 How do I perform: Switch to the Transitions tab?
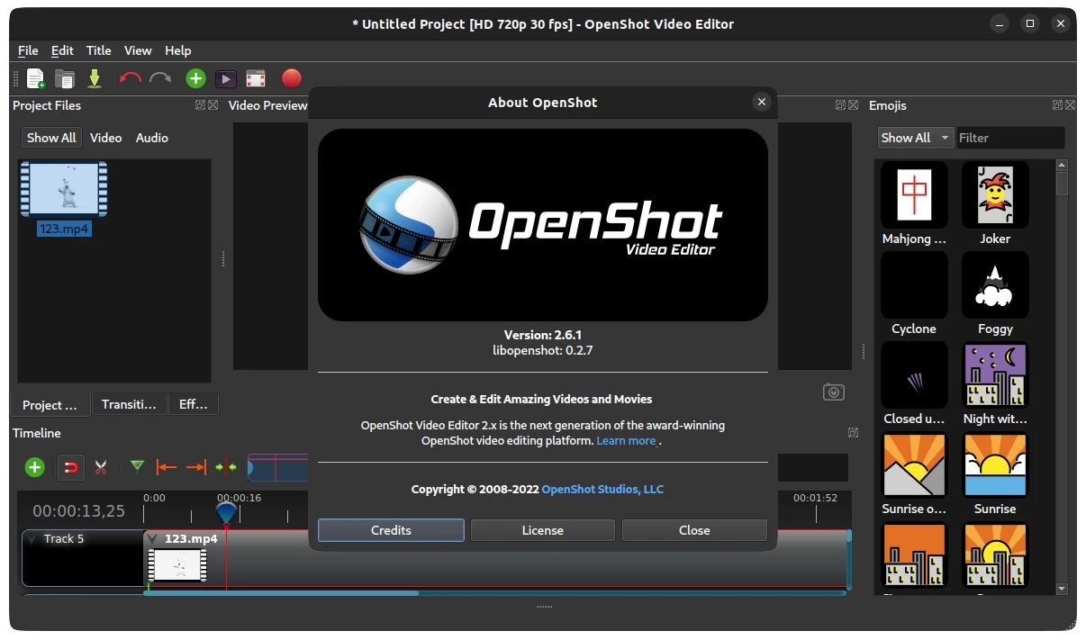[129, 404]
